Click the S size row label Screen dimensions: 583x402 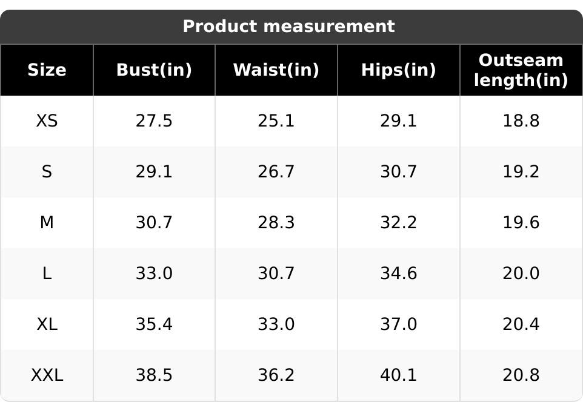coord(47,172)
